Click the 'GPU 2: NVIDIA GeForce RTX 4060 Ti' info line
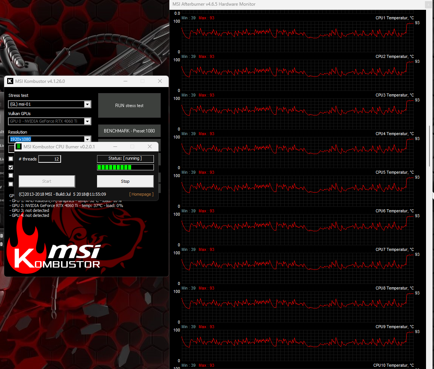Viewport: 434px width, 369px height. coord(66,206)
